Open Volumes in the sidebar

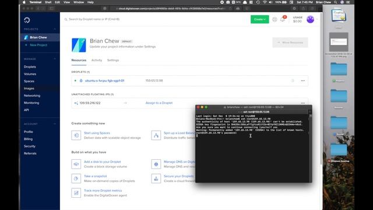(x=30, y=74)
